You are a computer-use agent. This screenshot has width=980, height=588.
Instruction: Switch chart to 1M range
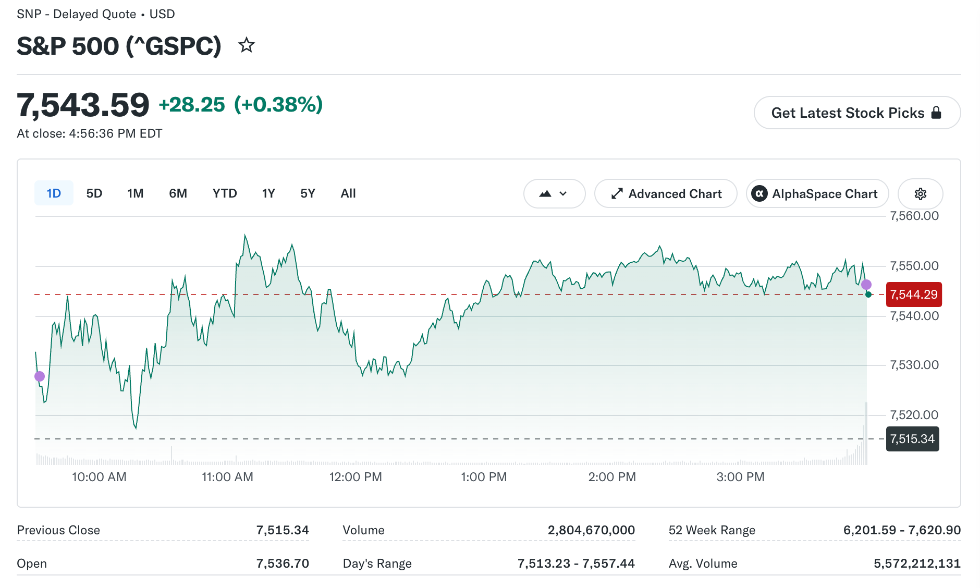click(x=136, y=193)
